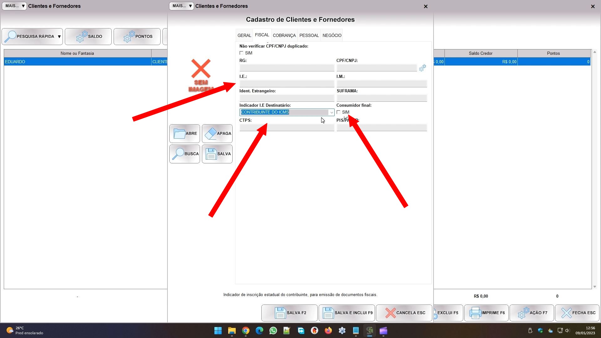Expand Indicador I.E Destinatário combo box
Screen dimensions: 601x338
click(x=331, y=112)
